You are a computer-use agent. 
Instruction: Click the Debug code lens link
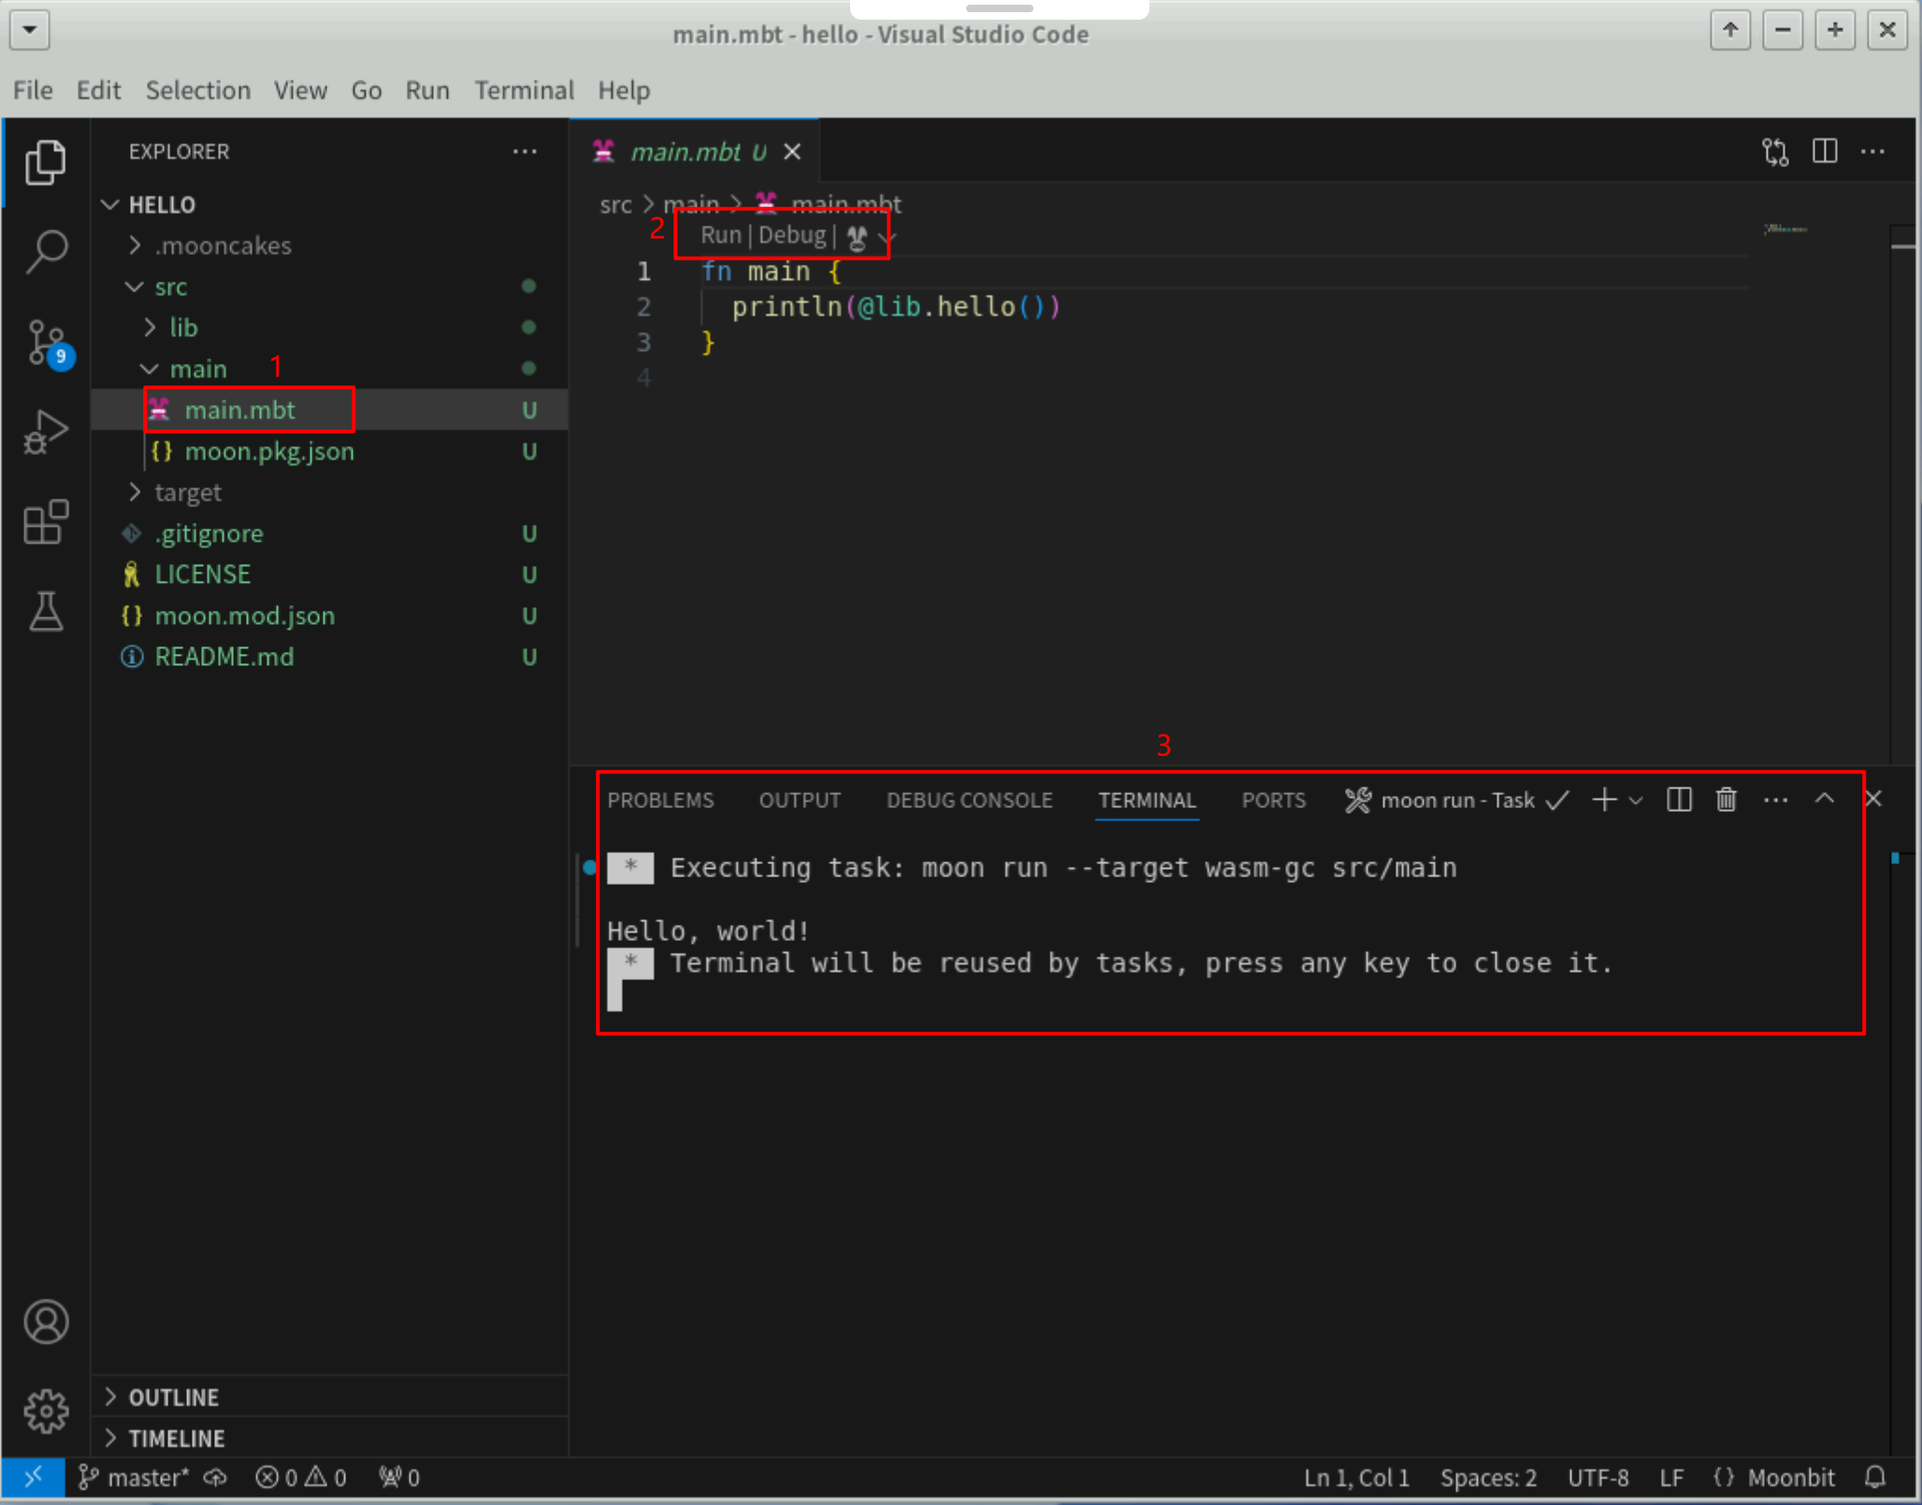point(791,236)
